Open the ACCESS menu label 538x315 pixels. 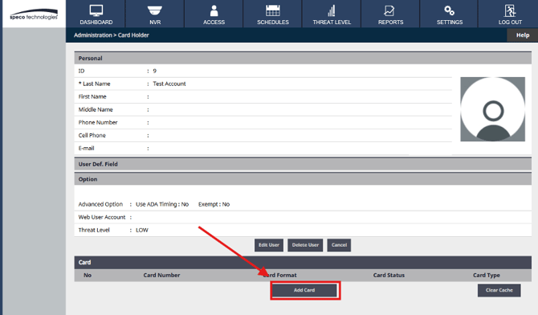point(214,22)
